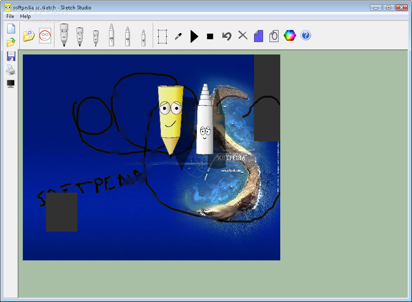
Task: Save the sketch with the floppy disk icon
Action: (x=11, y=56)
